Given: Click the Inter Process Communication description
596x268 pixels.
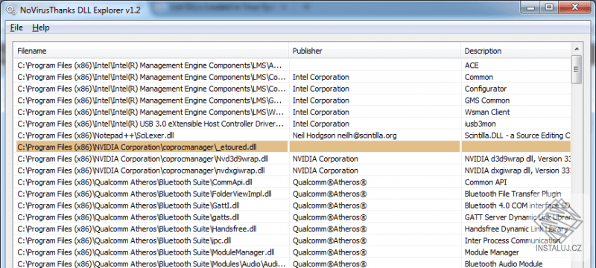Looking at the screenshot, I should click(x=513, y=240).
